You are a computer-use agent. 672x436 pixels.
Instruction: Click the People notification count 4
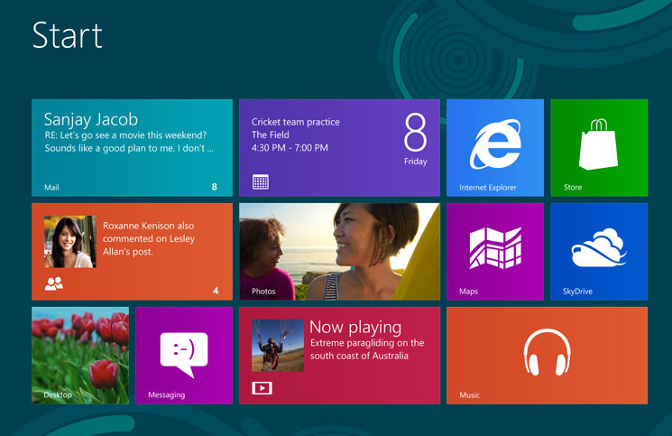point(216,291)
